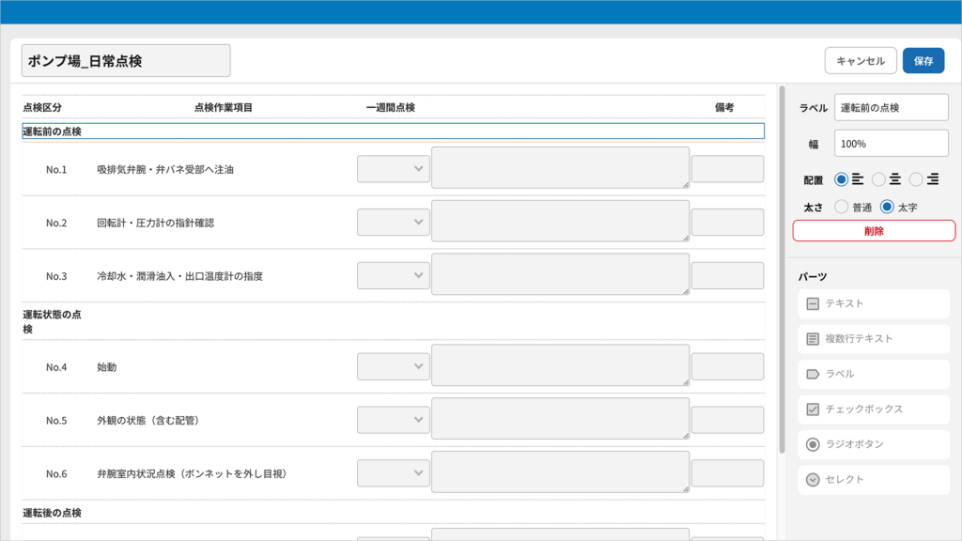This screenshot has height=541, width=962.
Task: Click the multi-line text part icon
Action: (813, 338)
